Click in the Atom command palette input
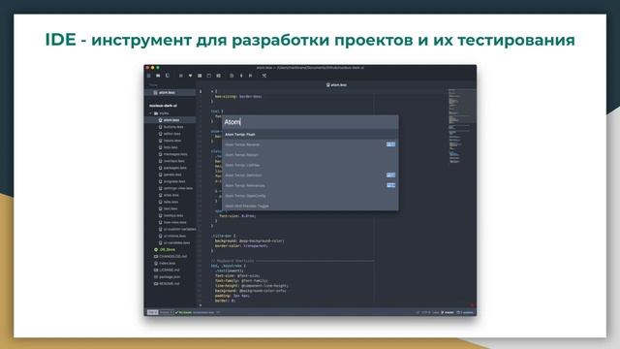 (x=310, y=122)
